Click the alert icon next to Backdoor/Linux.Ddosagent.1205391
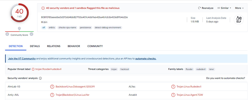 click(x=52, y=86)
